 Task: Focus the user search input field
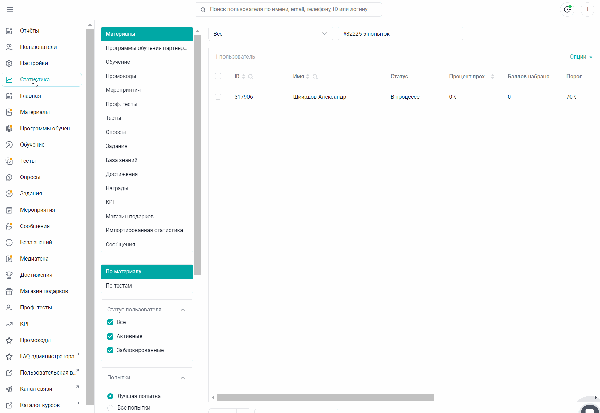(288, 10)
